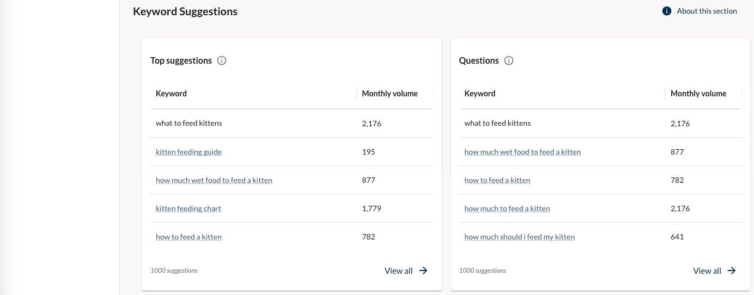Image resolution: width=754 pixels, height=295 pixels.
Task: Open 'how much wet food' in Questions panel
Action: (522, 152)
